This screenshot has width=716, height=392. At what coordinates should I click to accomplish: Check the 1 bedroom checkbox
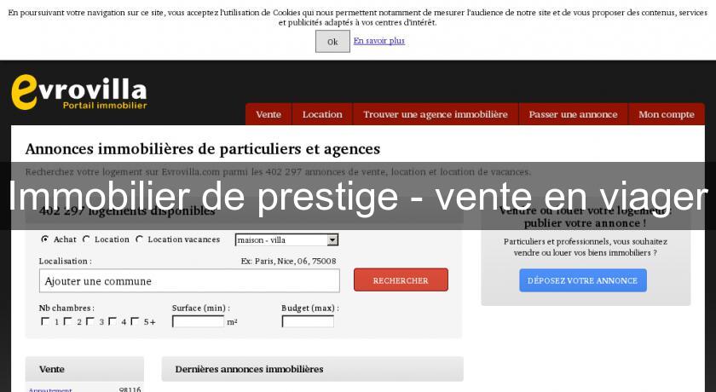coord(45,322)
